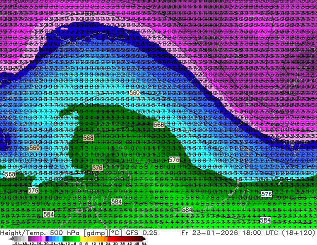Click the dark brown right arrow of the color bar
Screen dimensions: 317x245
143,239
